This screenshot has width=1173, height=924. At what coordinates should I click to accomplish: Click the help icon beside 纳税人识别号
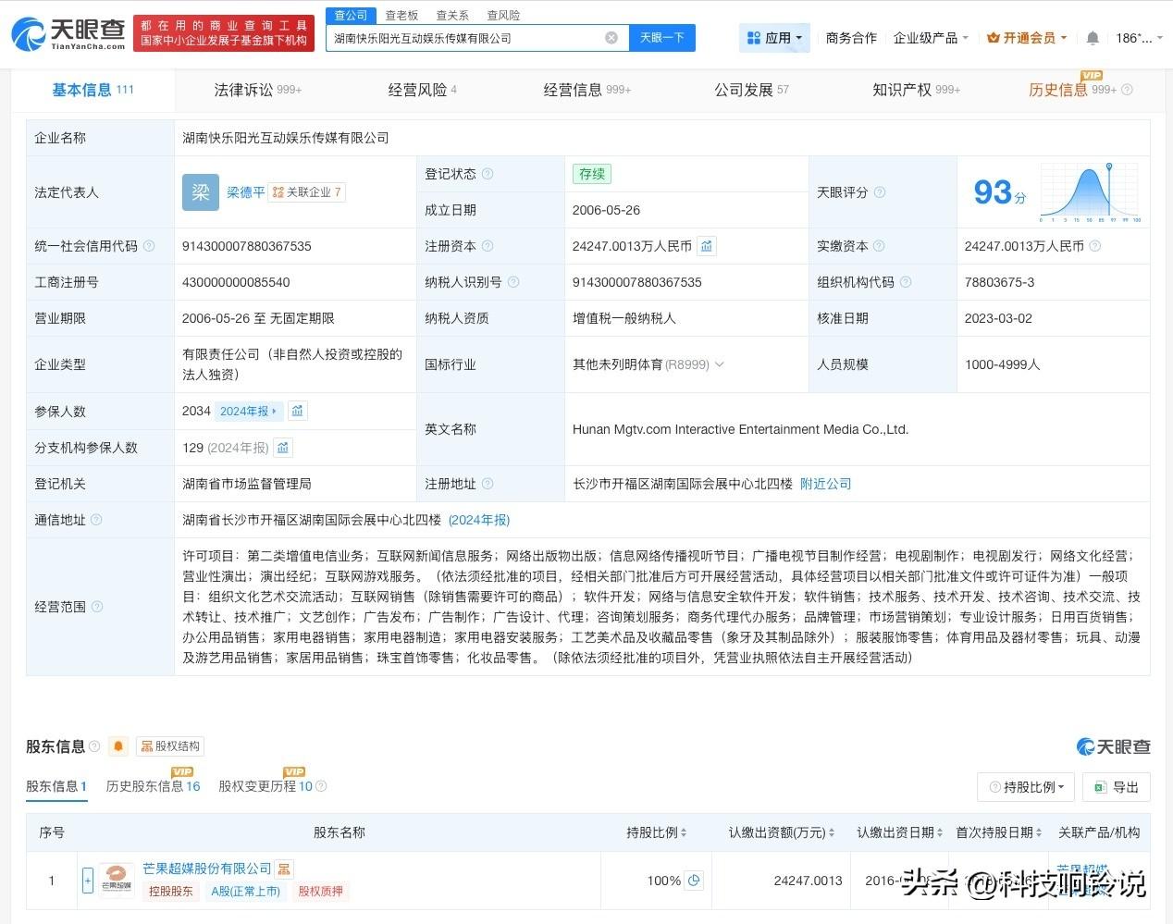pyautogui.click(x=513, y=282)
